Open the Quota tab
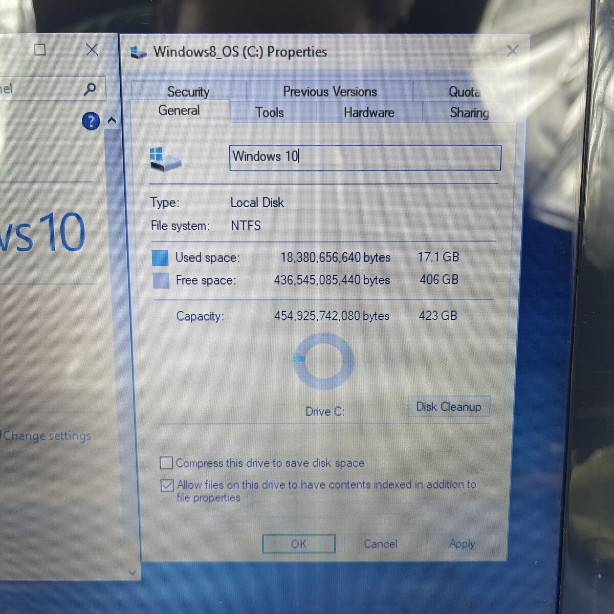This screenshot has width=614, height=614. (x=464, y=92)
